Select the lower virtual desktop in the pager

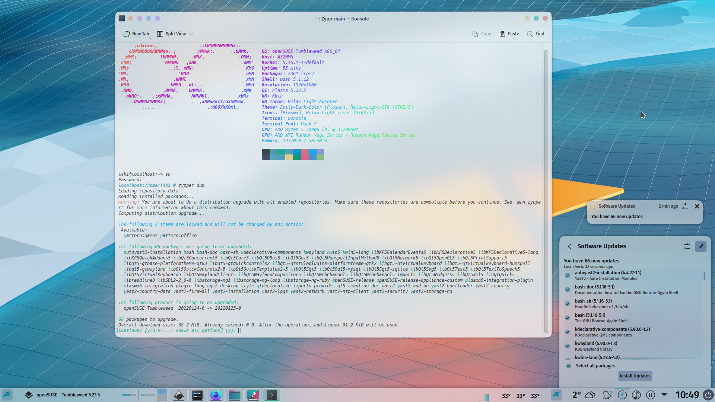tap(162, 398)
